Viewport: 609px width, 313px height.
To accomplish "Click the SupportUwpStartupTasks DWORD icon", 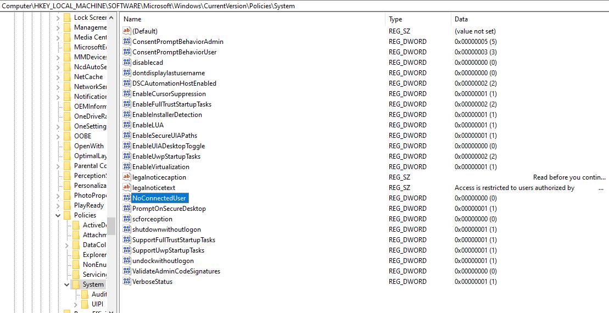I will coord(127,250).
